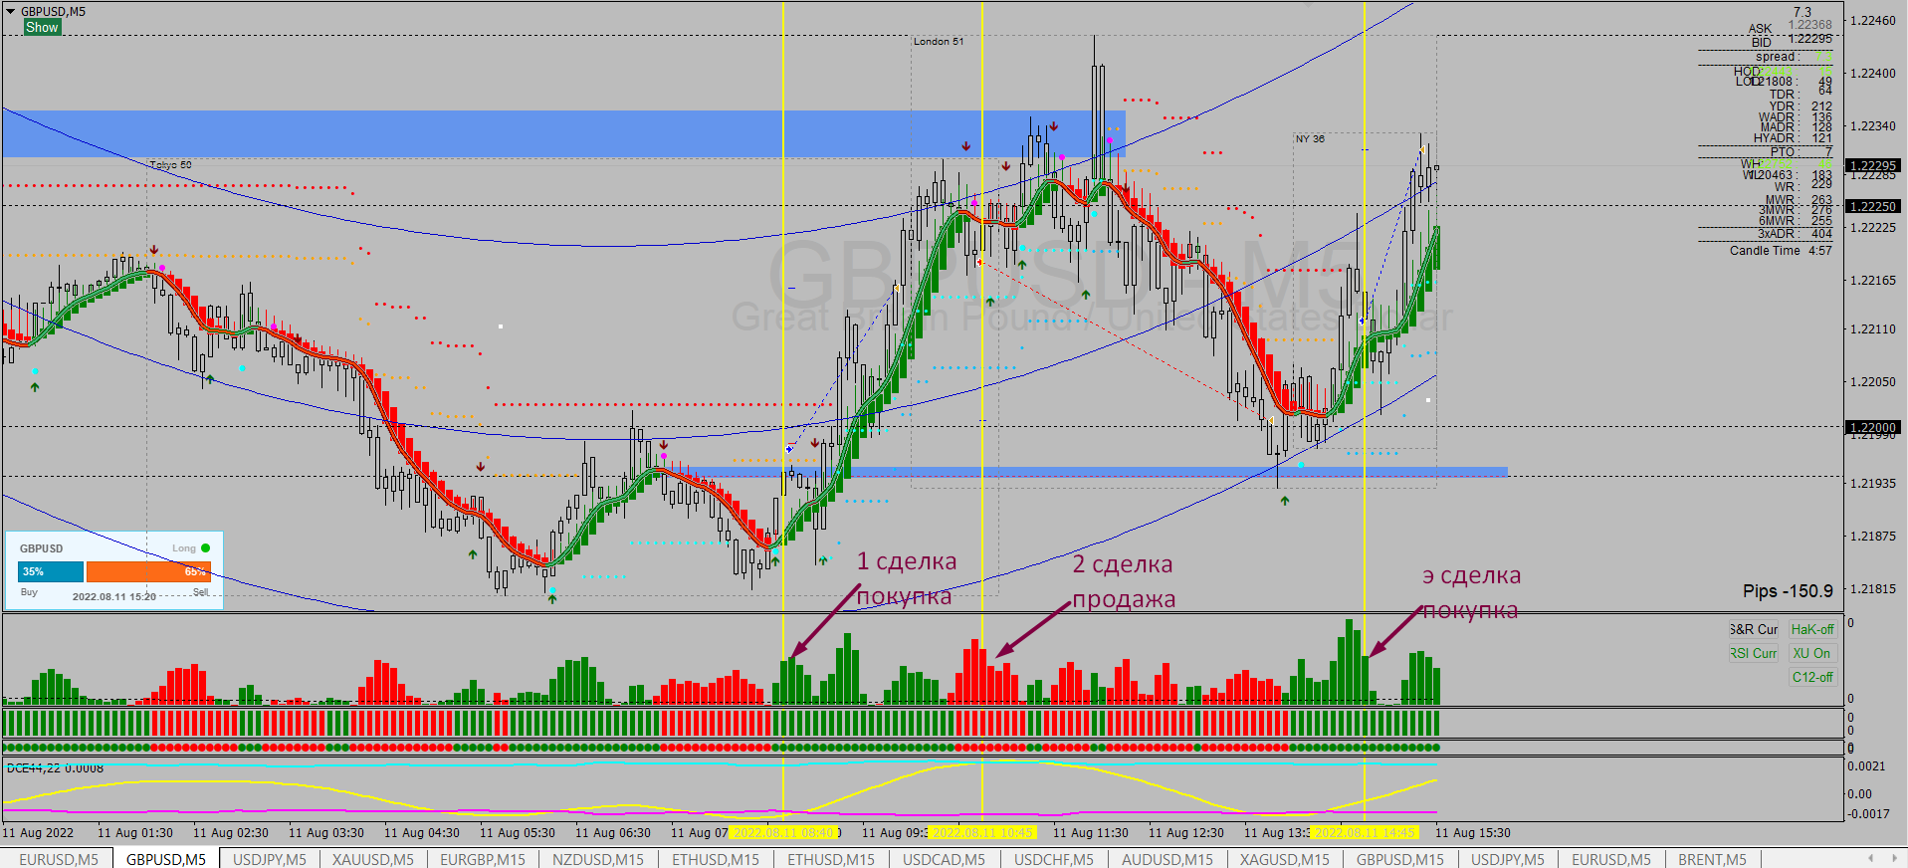Open the USDCAD,M5 chart tab
The height and width of the screenshot is (868, 1908).
pos(945,859)
